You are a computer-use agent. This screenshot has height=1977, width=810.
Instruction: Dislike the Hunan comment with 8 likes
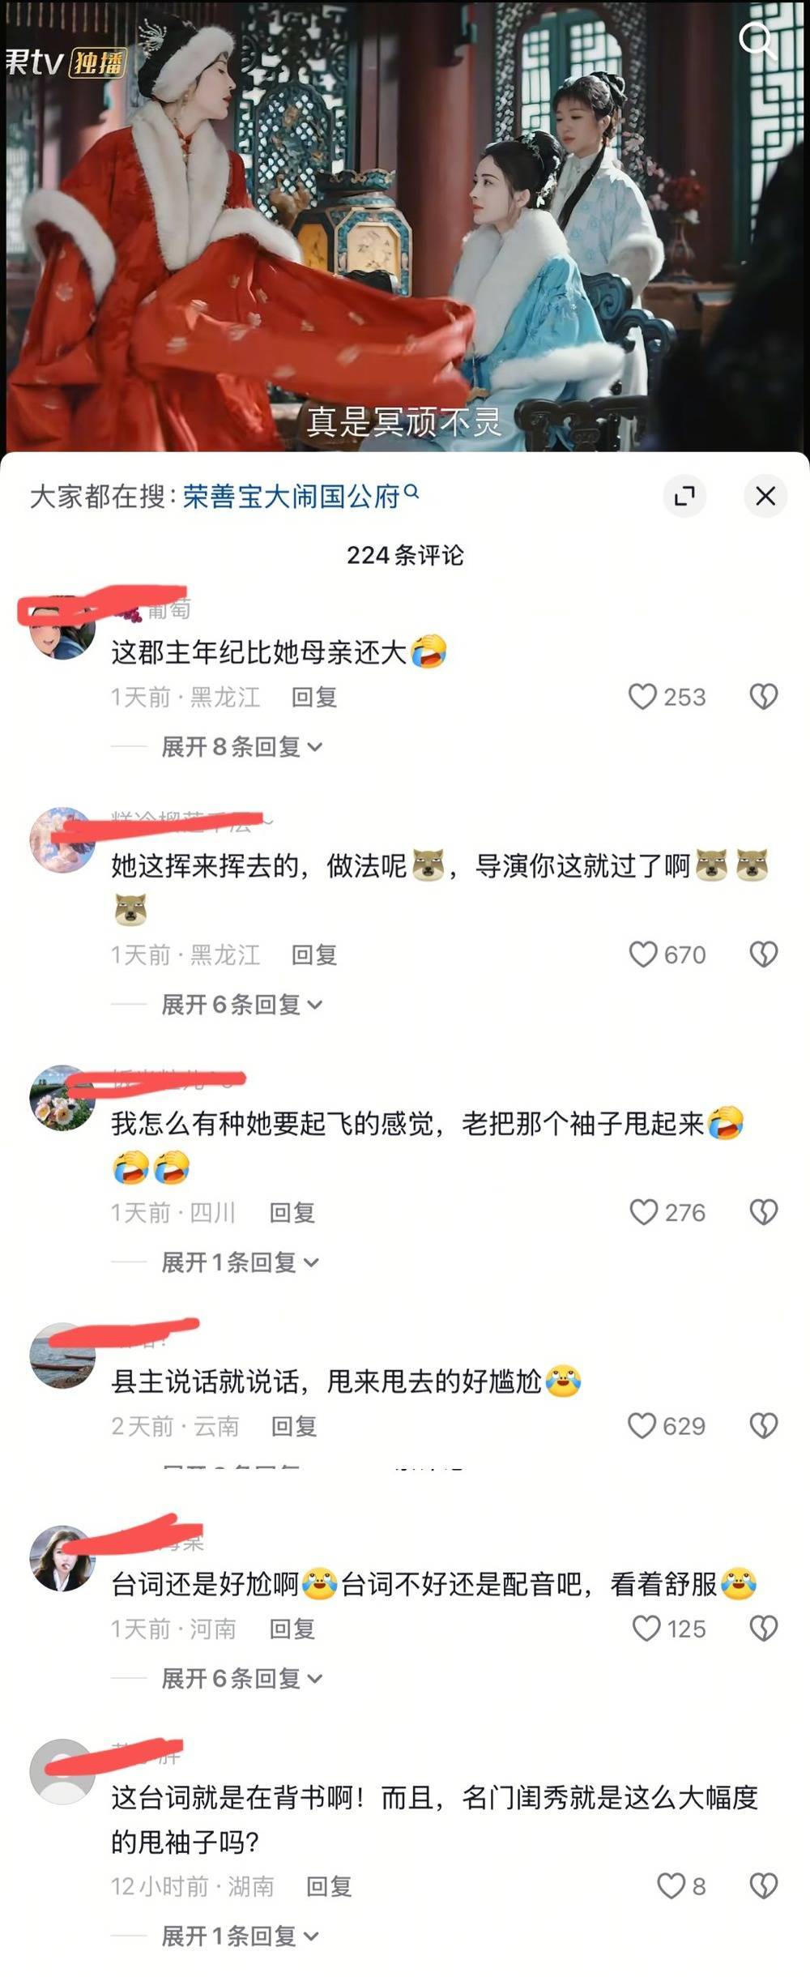point(763,1886)
